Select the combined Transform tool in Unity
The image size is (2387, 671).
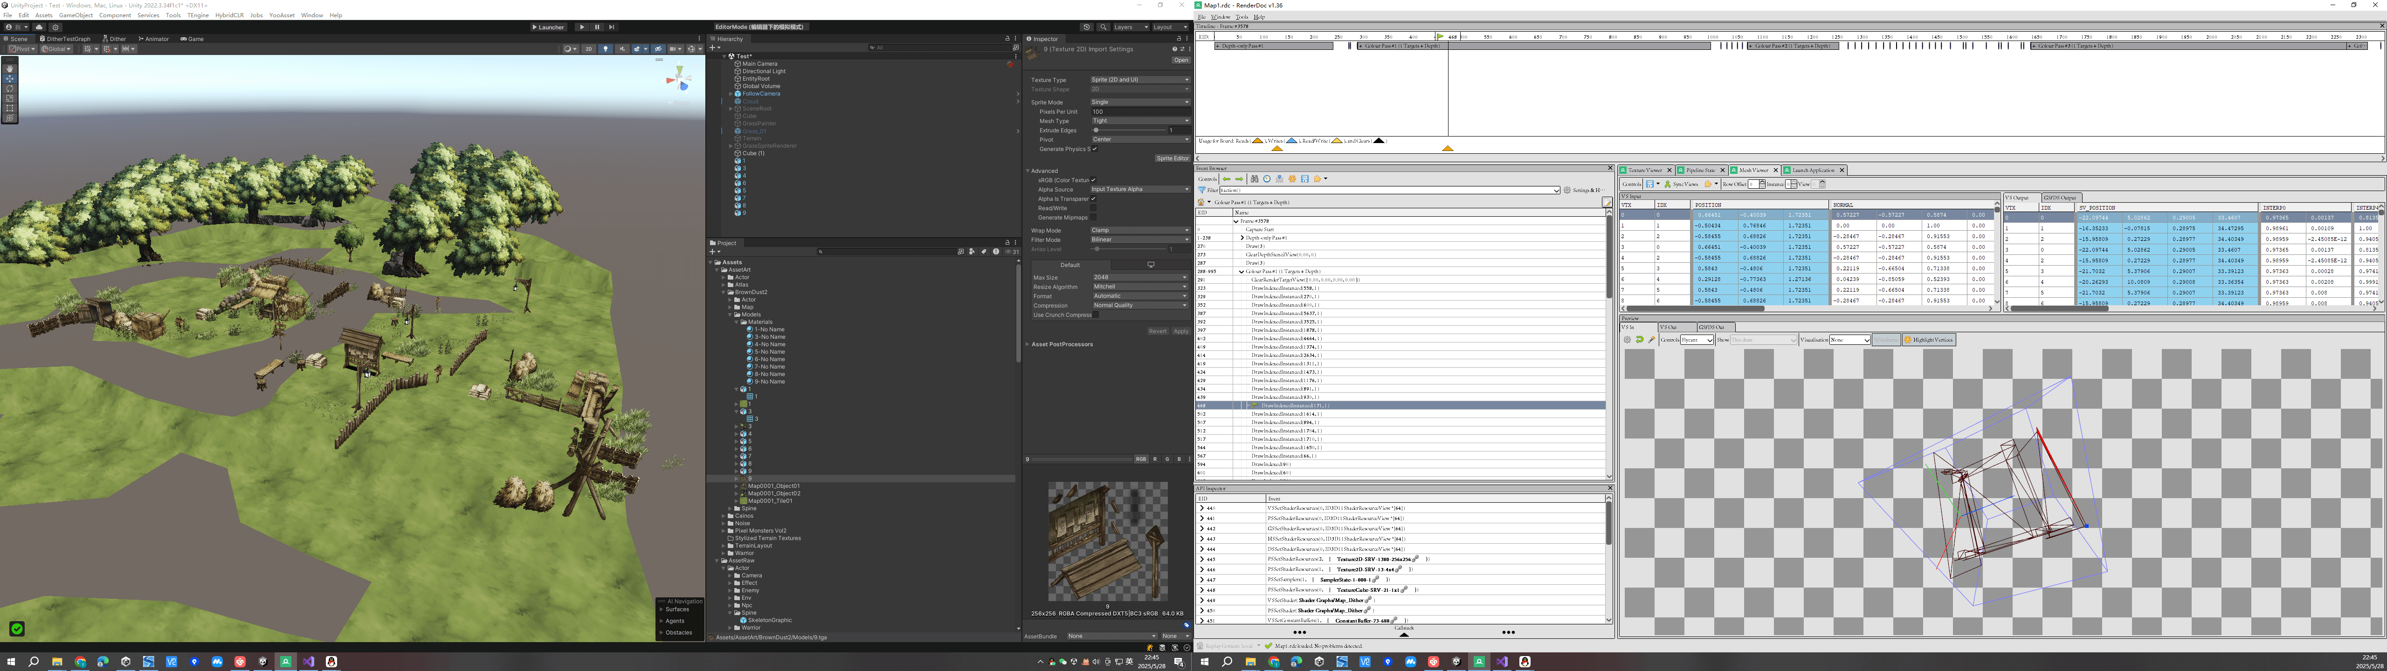10,118
